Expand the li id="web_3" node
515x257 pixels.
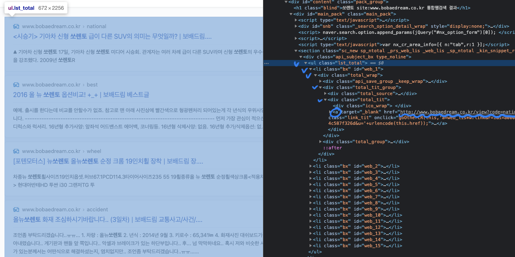tap(310, 172)
